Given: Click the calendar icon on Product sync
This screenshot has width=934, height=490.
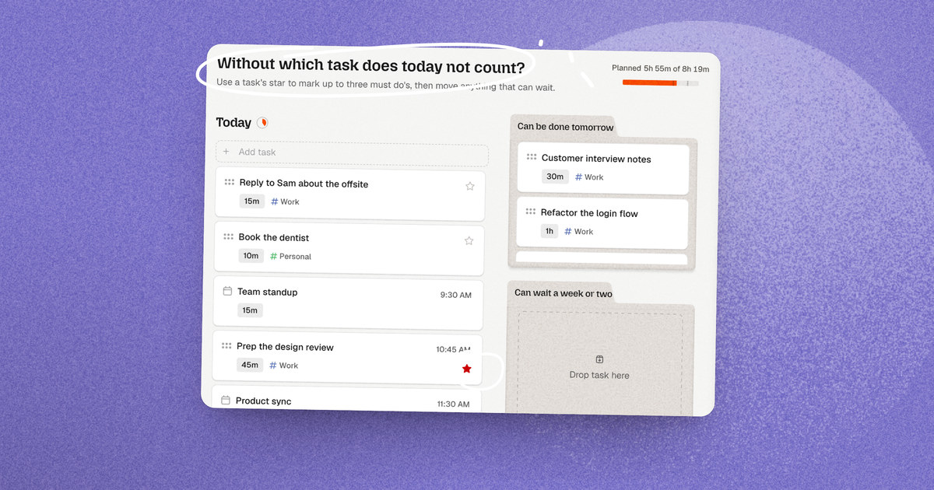Looking at the screenshot, I should click(x=226, y=400).
